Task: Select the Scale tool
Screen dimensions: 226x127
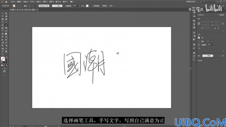Action: click(6, 31)
